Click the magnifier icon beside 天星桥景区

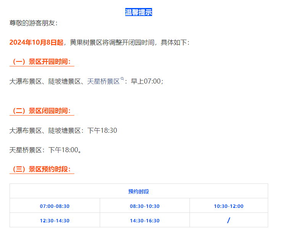click(x=122, y=79)
